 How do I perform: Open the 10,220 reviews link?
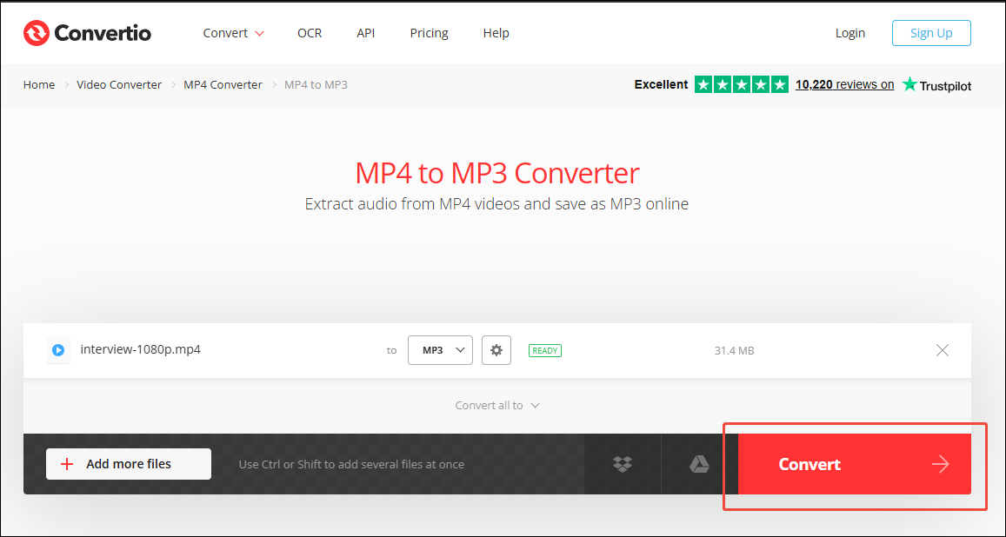(x=844, y=84)
